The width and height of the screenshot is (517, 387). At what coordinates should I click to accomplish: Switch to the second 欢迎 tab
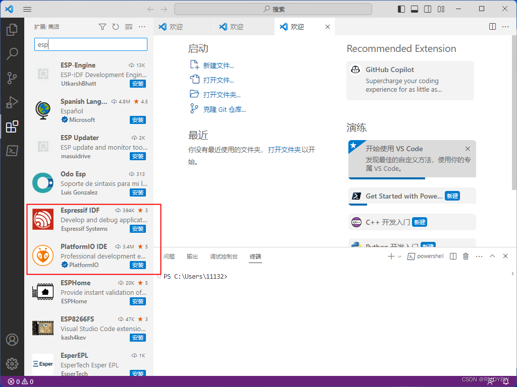244,27
